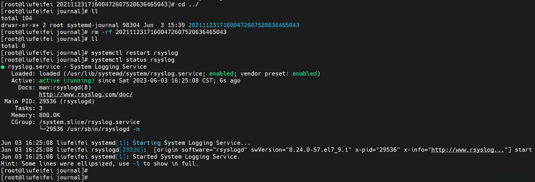Click the 'Hint: Some lines were ellipsized' line

100,164
